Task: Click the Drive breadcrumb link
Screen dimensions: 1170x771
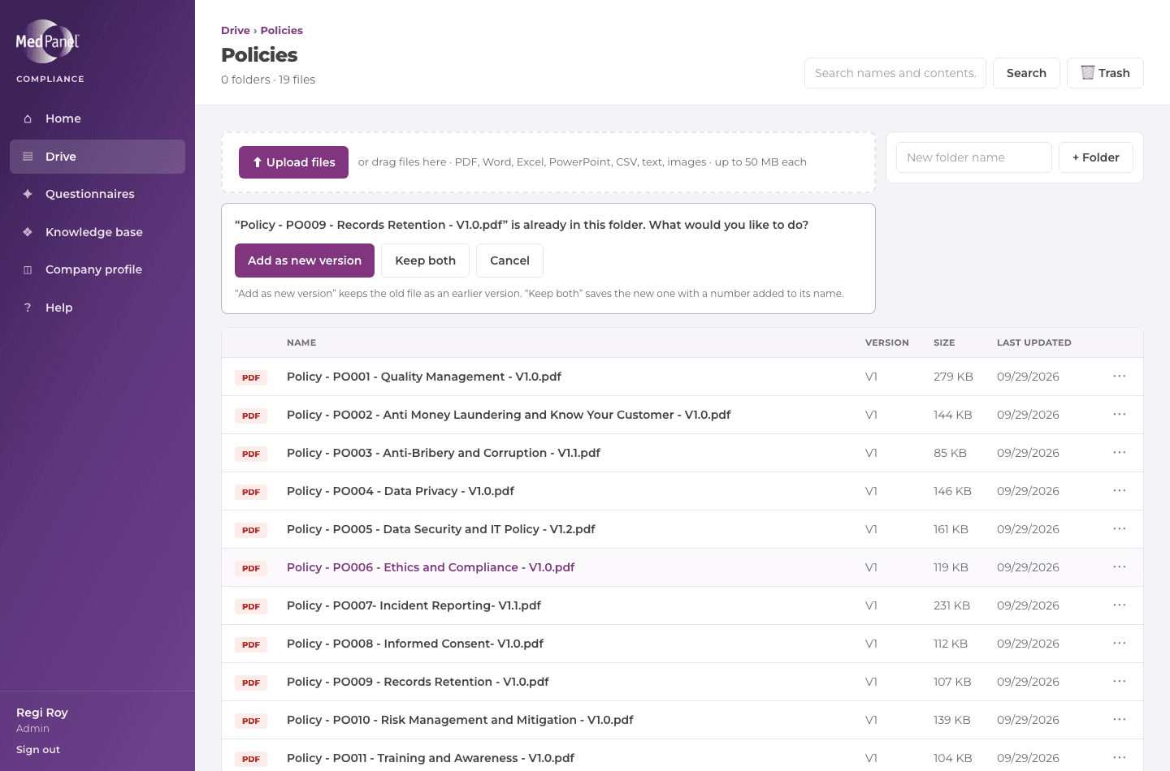Action: tap(236, 31)
